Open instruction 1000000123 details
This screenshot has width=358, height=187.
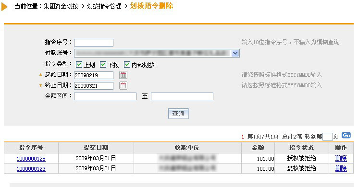(31, 169)
